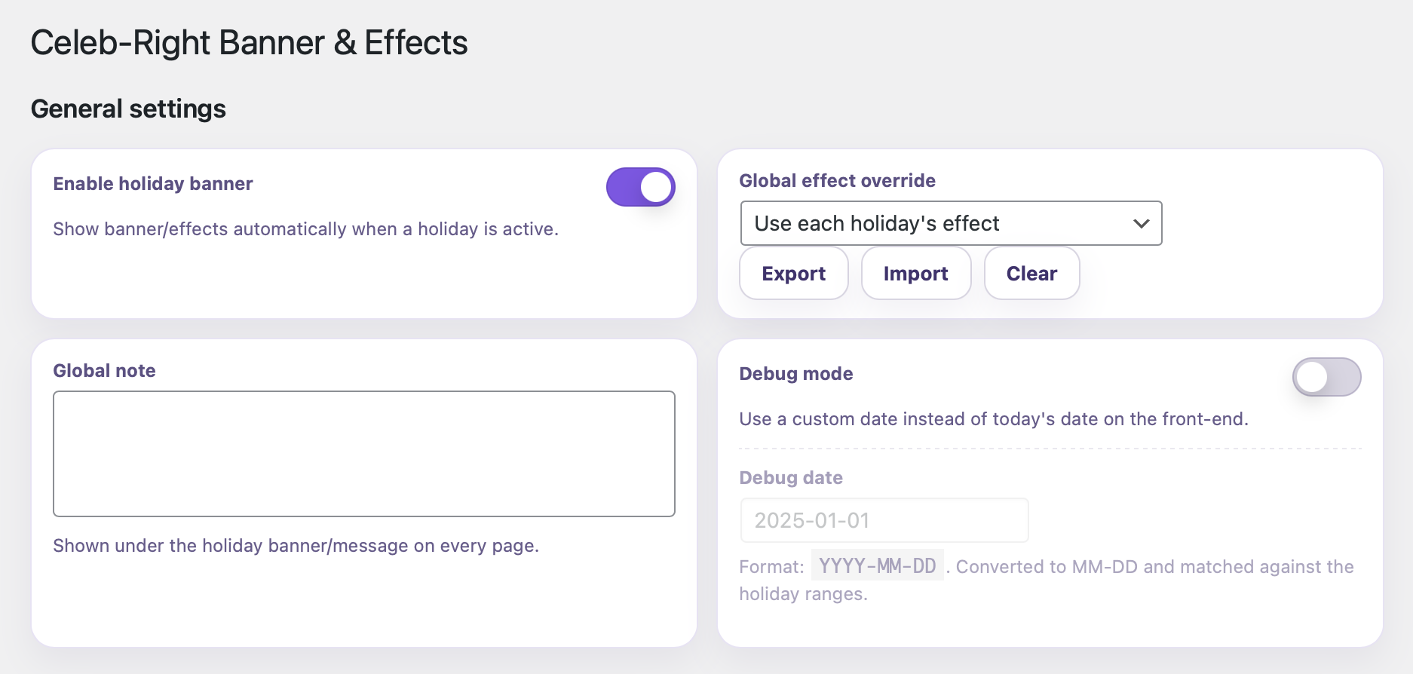Screen dimensions: 1413x674
Task: Click the "Global note" label
Action: [x=104, y=371]
